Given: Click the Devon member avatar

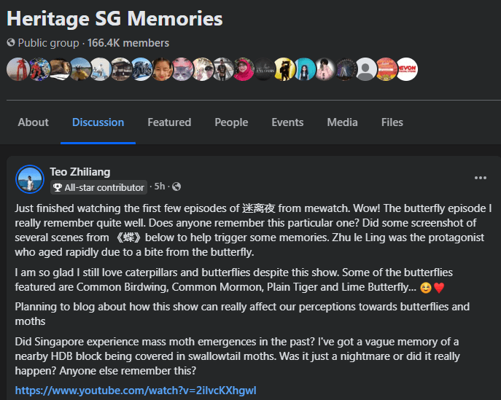Looking at the screenshot, I should 406,69.
